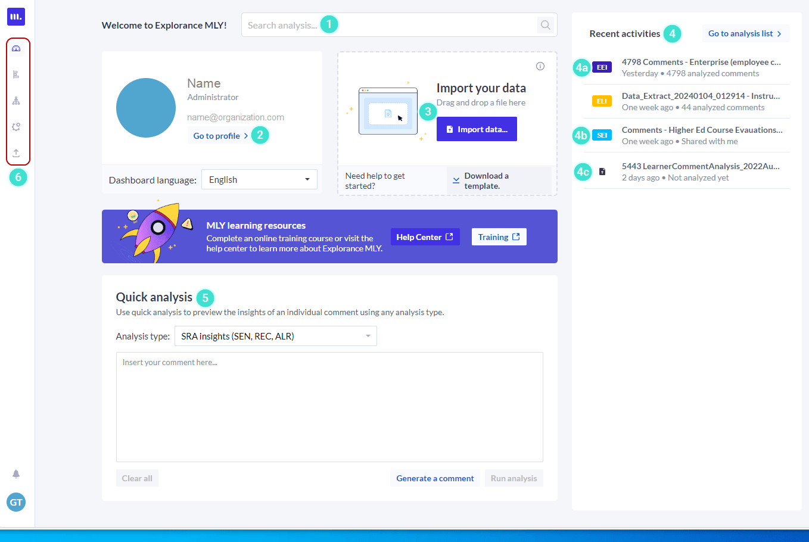Open the MLY logo home icon

pyautogui.click(x=16, y=17)
